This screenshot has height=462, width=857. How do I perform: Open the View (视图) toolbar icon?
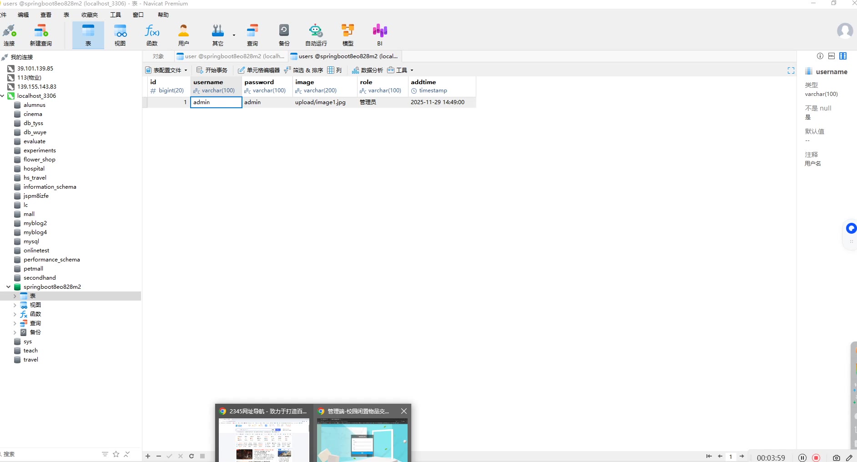pos(120,35)
